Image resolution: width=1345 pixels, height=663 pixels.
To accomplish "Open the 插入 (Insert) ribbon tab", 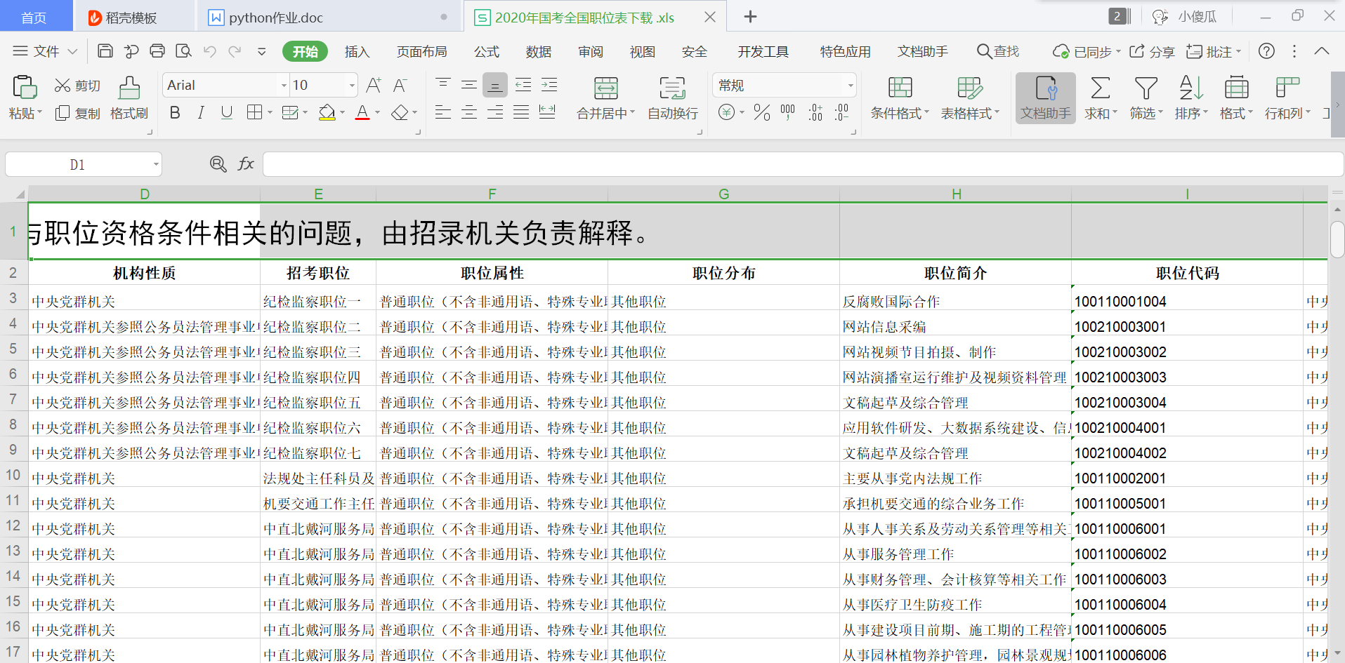I will coord(357,52).
